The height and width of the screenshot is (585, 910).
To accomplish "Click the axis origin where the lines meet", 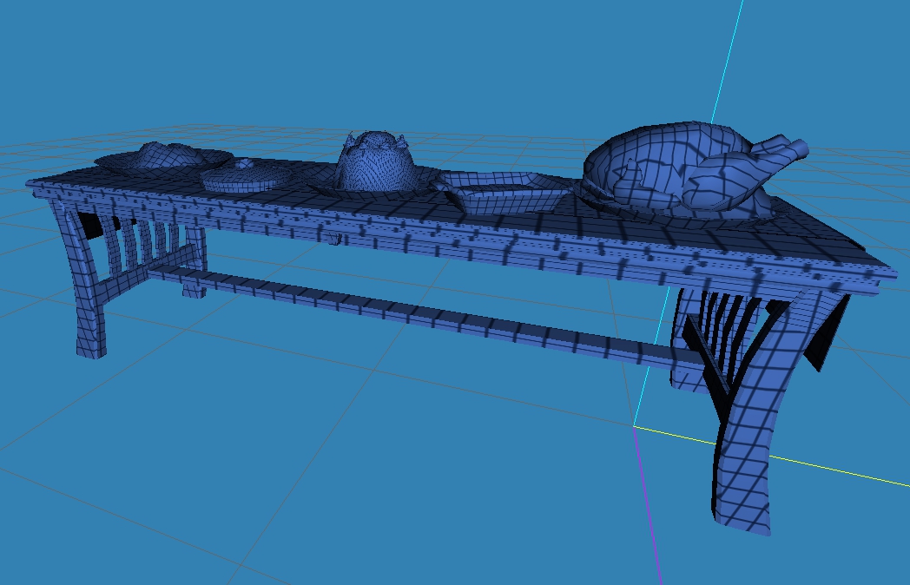I will coord(635,427).
